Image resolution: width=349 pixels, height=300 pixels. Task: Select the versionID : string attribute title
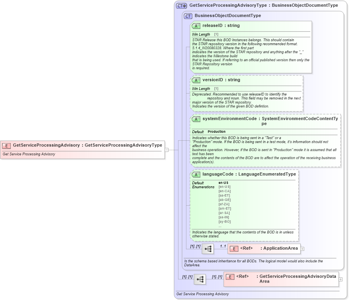(x=221, y=80)
